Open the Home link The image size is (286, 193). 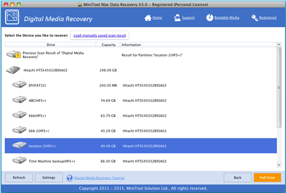(x=157, y=17)
